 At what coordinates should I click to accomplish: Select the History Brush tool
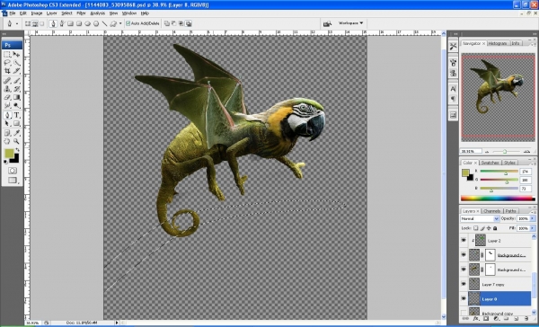tap(16, 89)
